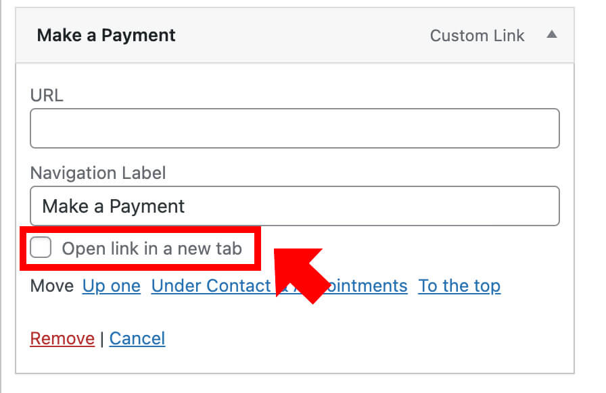Image resolution: width=606 pixels, height=393 pixels.
Task: Click the Make a Payment panel title
Action: coord(106,35)
